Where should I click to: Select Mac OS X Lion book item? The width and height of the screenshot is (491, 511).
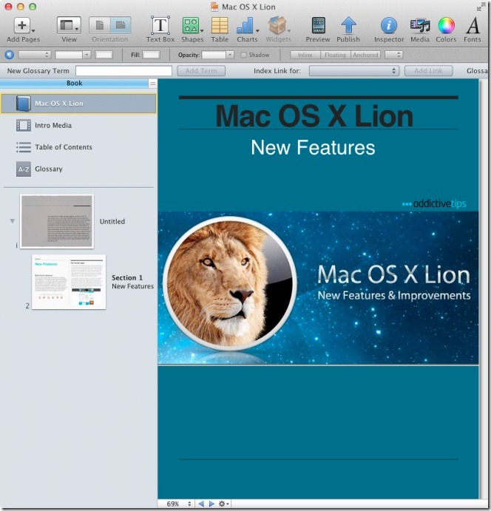(78, 104)
